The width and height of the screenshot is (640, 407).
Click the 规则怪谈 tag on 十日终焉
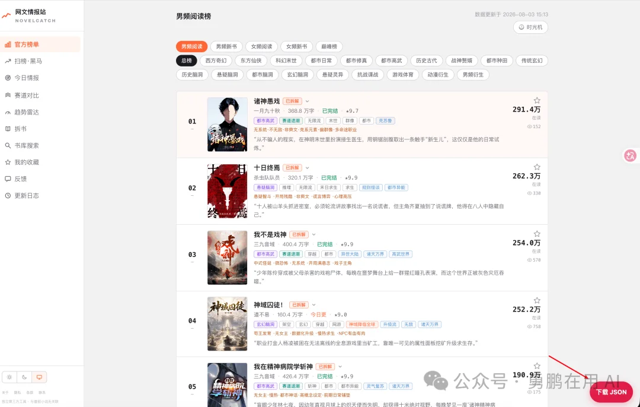[x=370, y=187]
